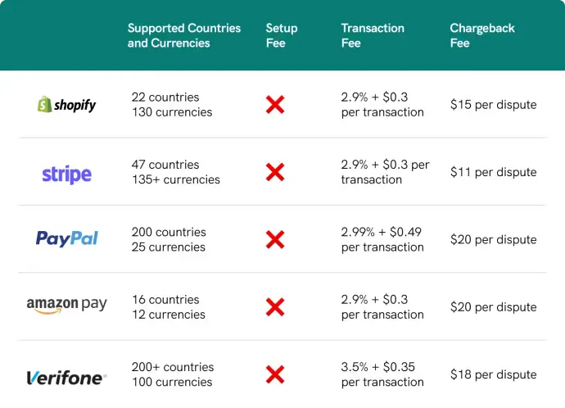Click the red X in PayPal row
Screen dimensions: 565x408
click(275, 239)
